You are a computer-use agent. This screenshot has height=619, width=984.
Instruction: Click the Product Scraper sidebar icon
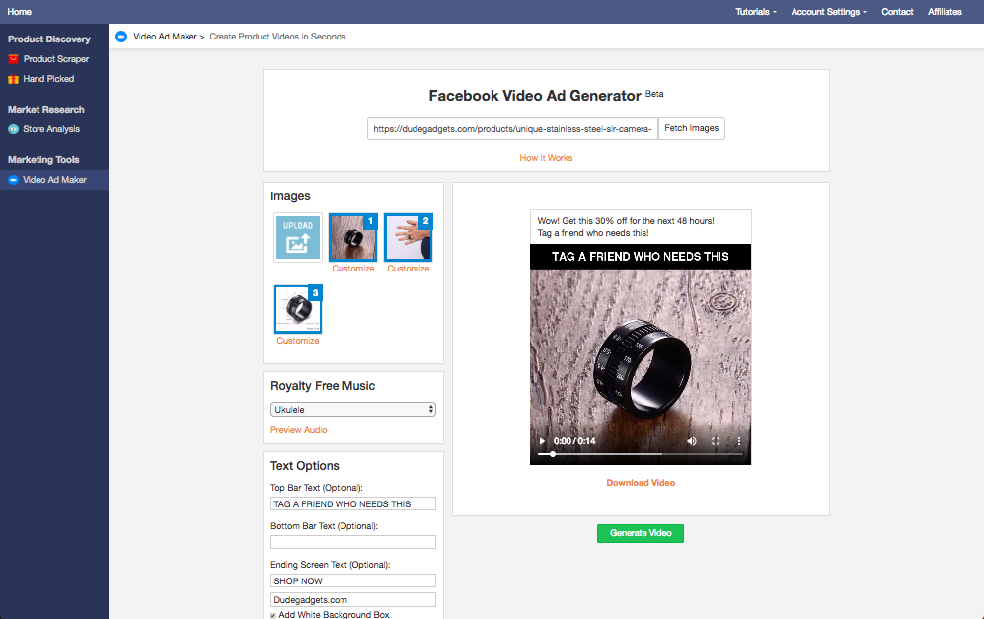(x=13, y=59)
